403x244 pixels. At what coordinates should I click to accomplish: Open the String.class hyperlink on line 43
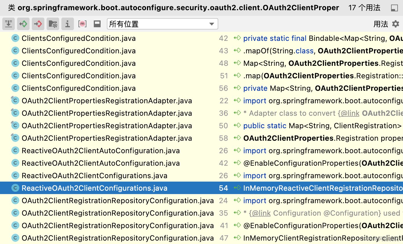click(x=305, y=51)
